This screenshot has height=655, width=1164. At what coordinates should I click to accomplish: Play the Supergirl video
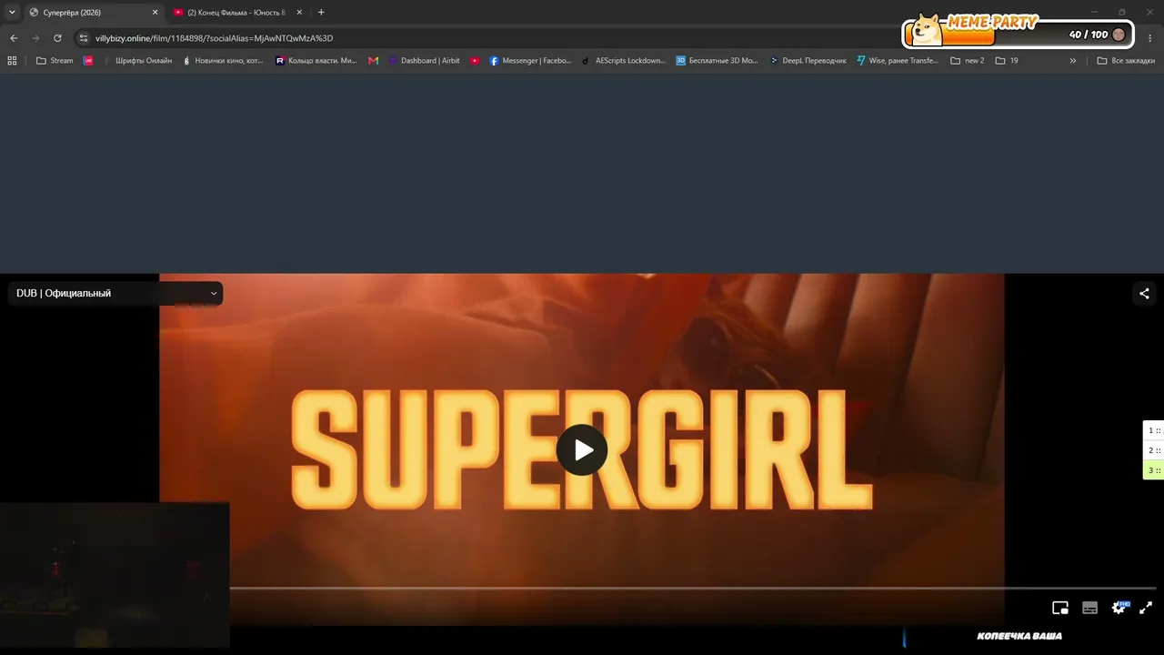(582, 449)
